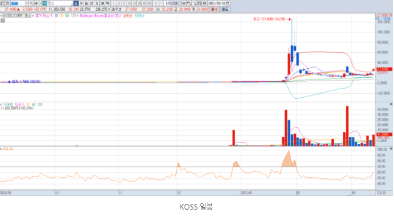Click the 상한선 upper band legend

(x=128, y=15)
